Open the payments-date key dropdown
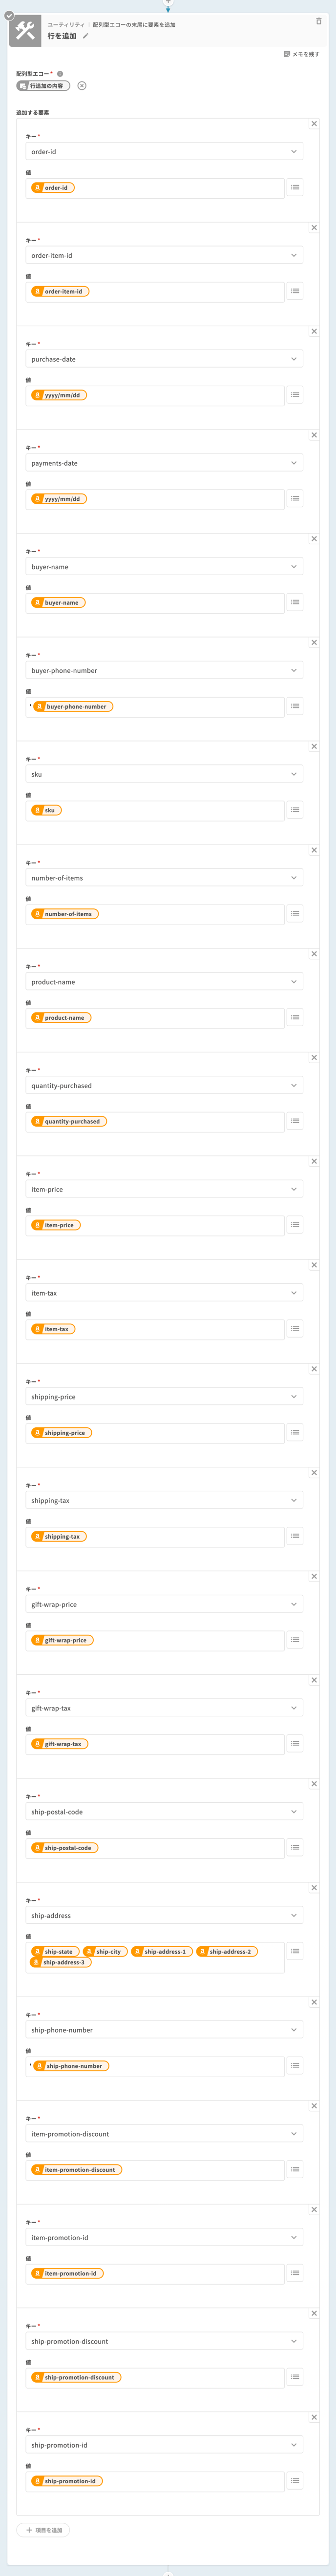This screenshot has width=336, height=2576. (x=164, y=463)
